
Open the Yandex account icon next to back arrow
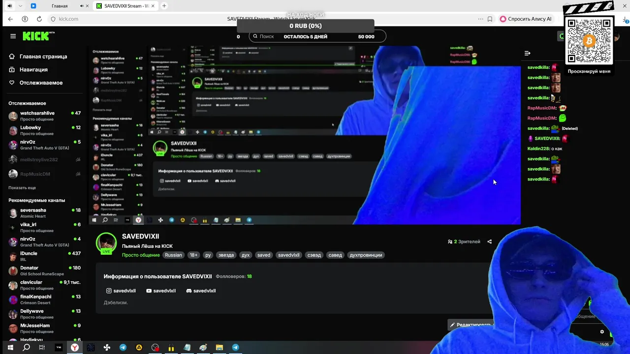[x=25, y=19]
